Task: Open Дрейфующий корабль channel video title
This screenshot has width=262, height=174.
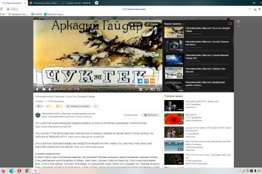Action: [x=205, y=84]
